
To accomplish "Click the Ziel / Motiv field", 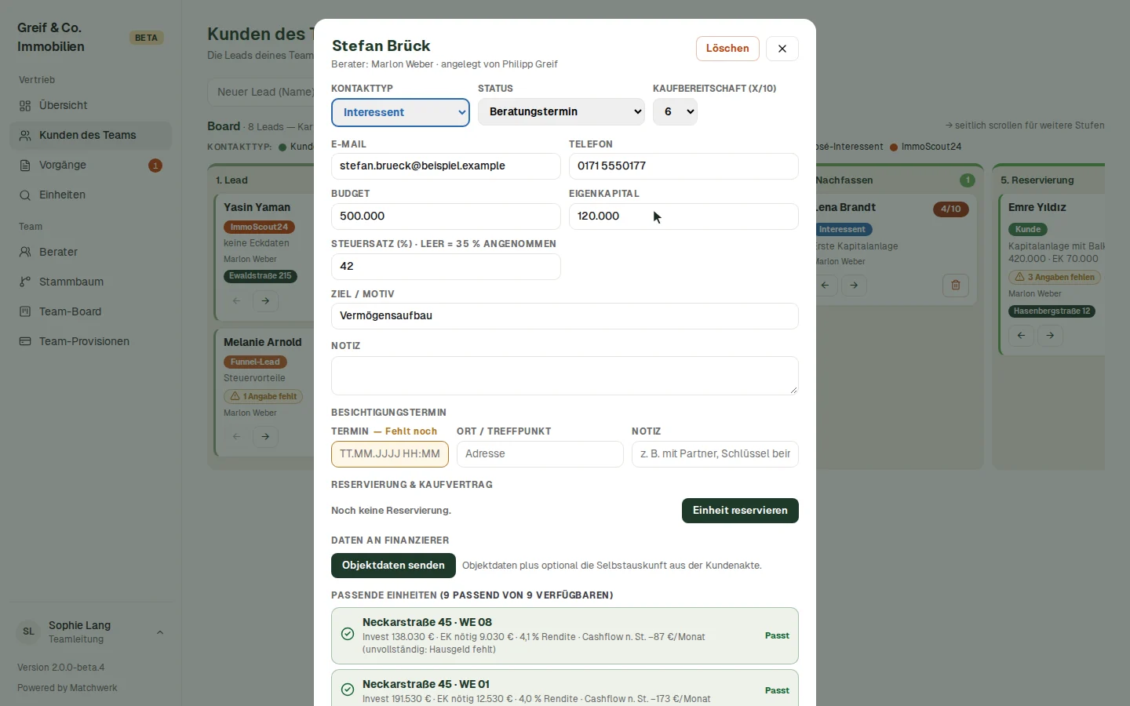I will click(565, 316).
